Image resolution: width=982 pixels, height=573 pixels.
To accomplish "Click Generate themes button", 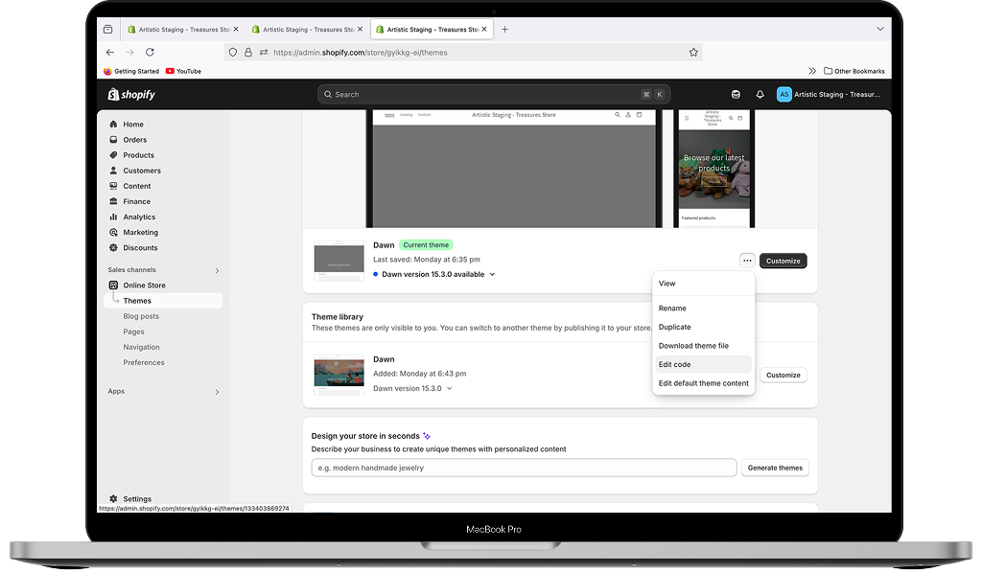I will [775, 468].
